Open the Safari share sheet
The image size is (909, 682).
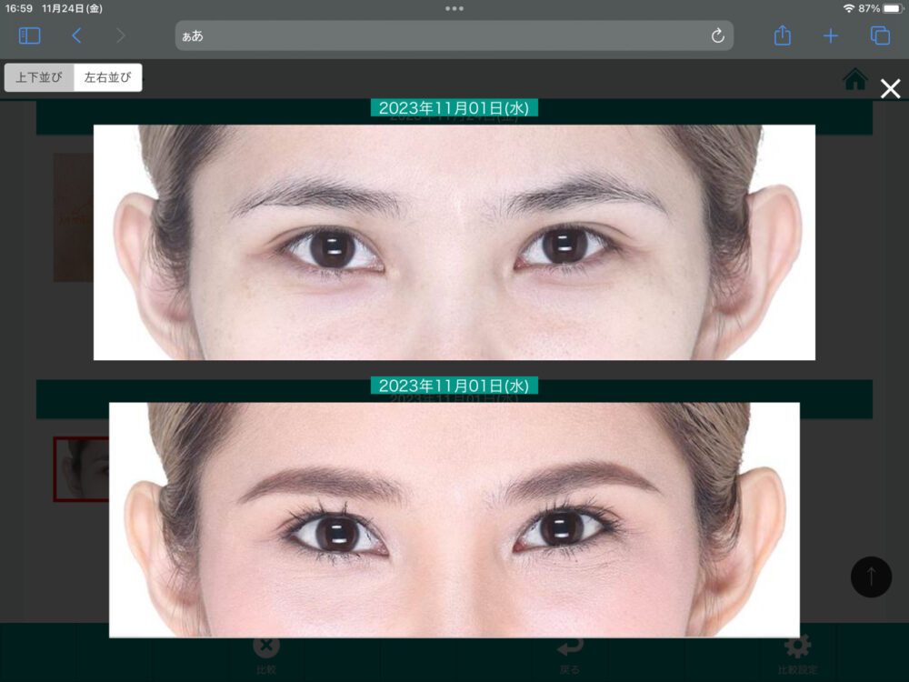[x=783, y=35]
